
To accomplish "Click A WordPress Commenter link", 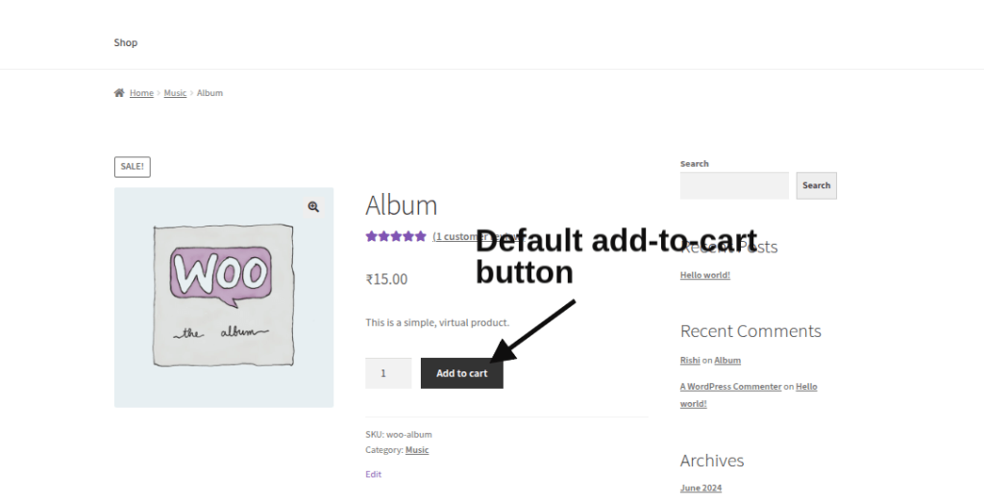I will point(730,387).
